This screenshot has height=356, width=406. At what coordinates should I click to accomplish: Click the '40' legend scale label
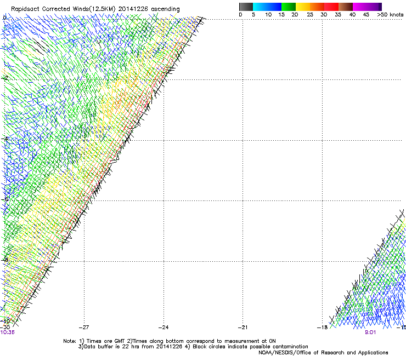(x=352, y=15)
